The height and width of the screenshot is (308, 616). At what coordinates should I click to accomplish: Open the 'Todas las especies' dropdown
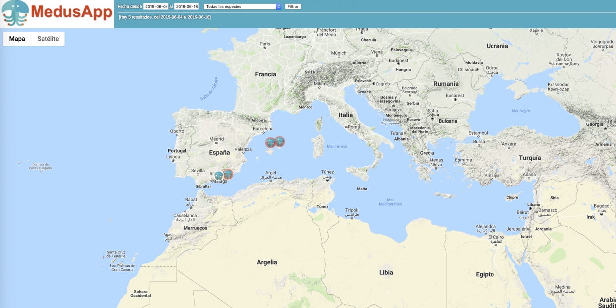[x=243, y=7]
